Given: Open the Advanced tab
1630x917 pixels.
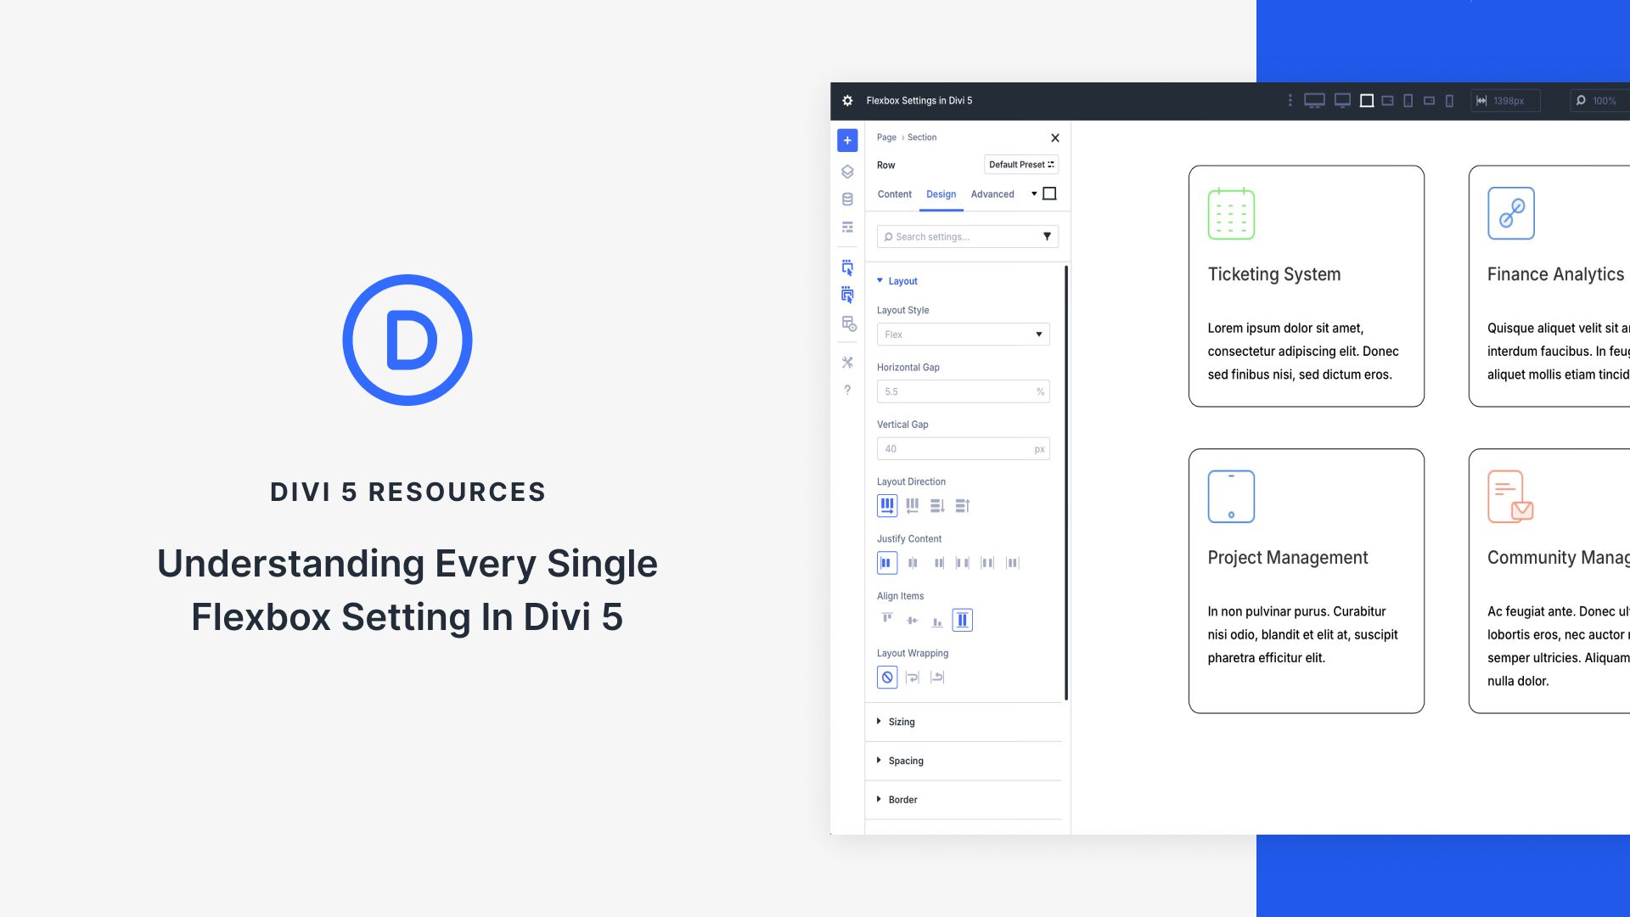Looking at the screenshot, I should (992, 194).
